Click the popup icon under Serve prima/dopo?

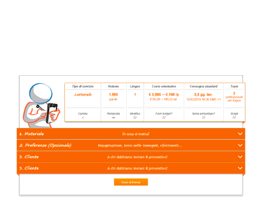point(203,118)
